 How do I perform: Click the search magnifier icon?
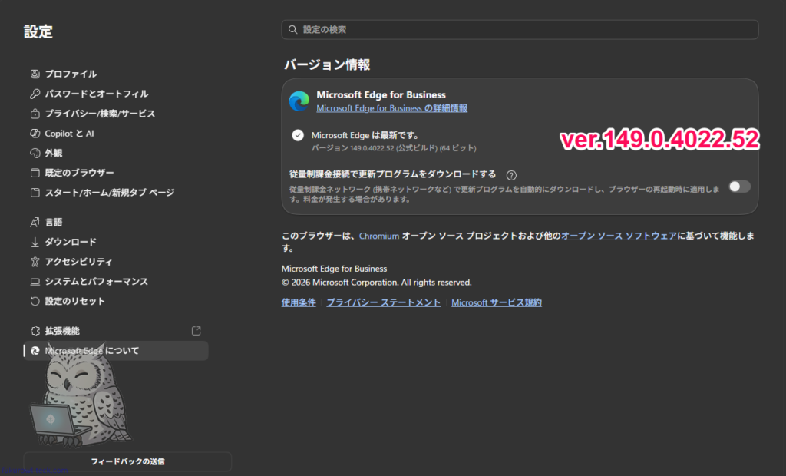tap(292, 30)
